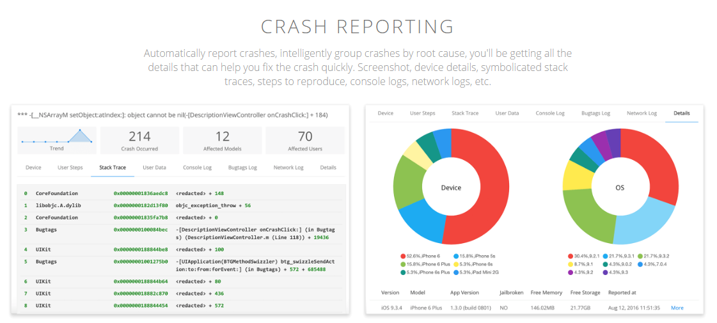Viewport: 717px width, 323px height.
Task: Click the 21.77GB free storage value
Action: pos(581,308)
